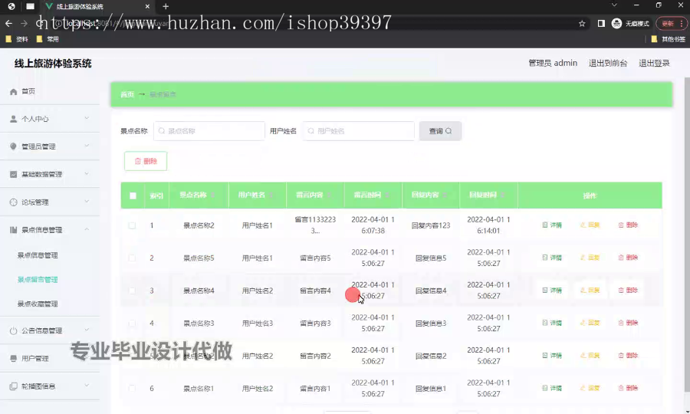Viewport: 690px width, 414px height.
Task: Check the checkbox for row 2
Action: (132, 258)
